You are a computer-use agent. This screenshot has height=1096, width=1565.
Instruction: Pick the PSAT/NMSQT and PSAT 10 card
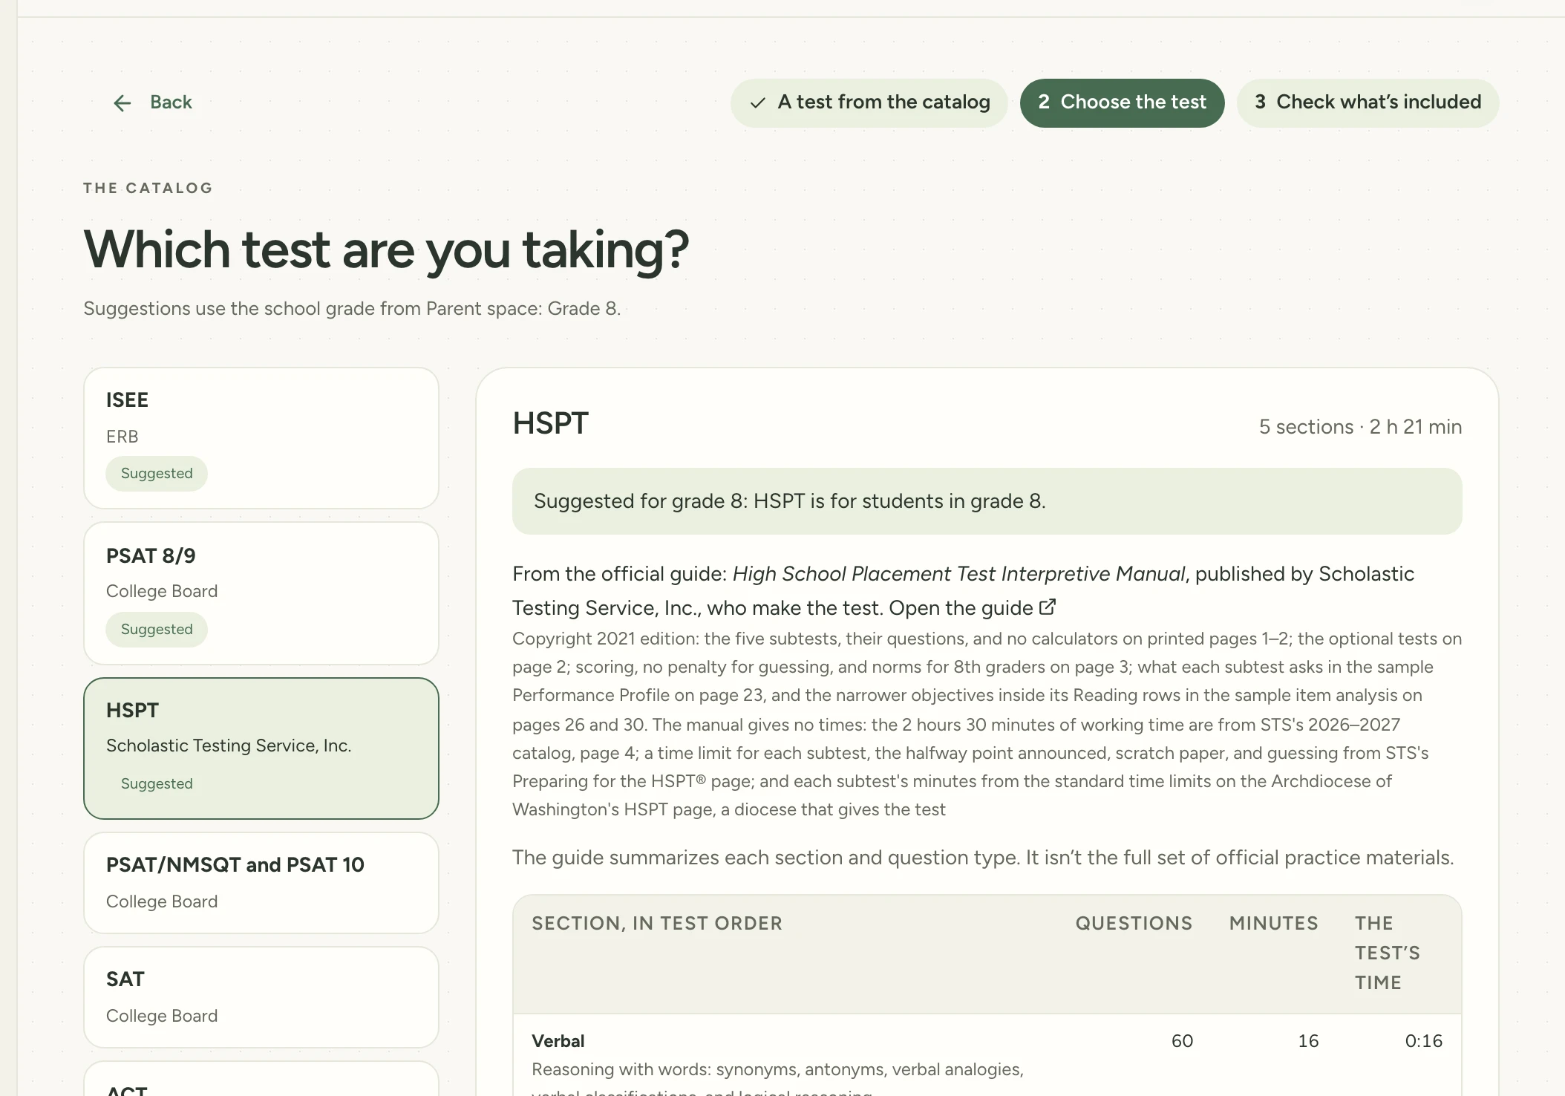coord(261,883)
